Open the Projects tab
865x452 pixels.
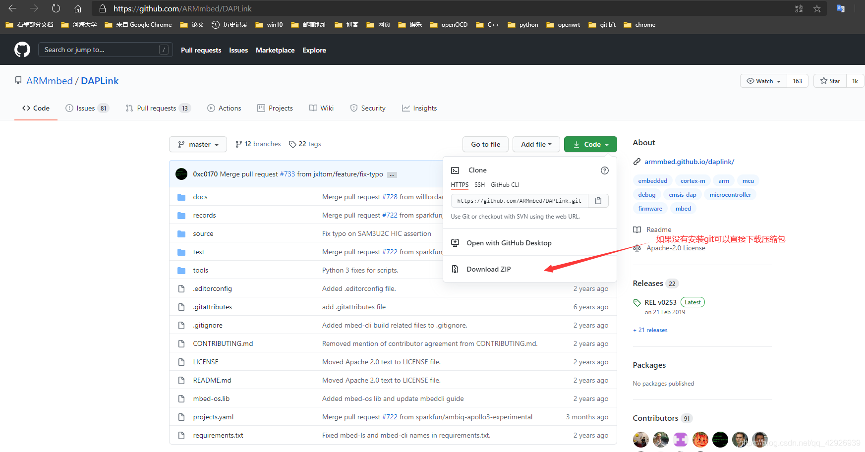pos(275,108)
